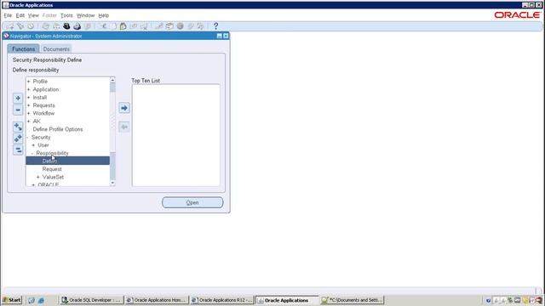Click tree scrollbar down arrow
Screen dimensions: 545x306
tap(112, 183)
